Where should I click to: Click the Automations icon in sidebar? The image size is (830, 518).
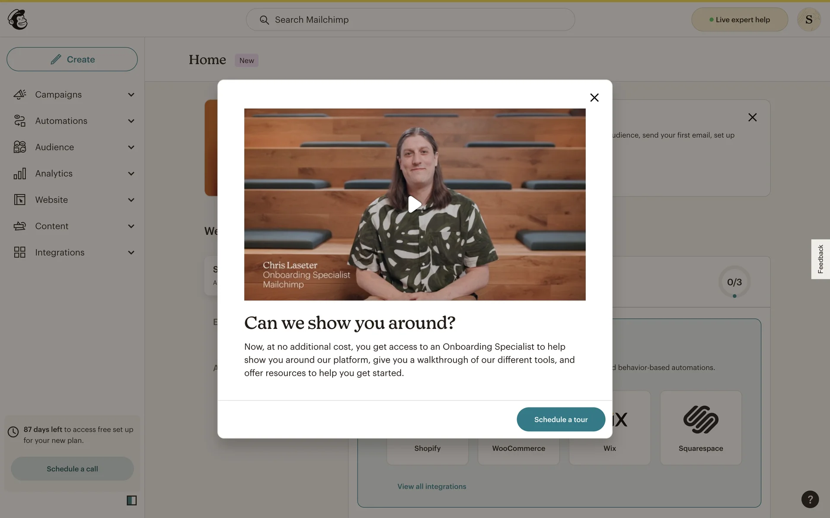coord(19,121)
